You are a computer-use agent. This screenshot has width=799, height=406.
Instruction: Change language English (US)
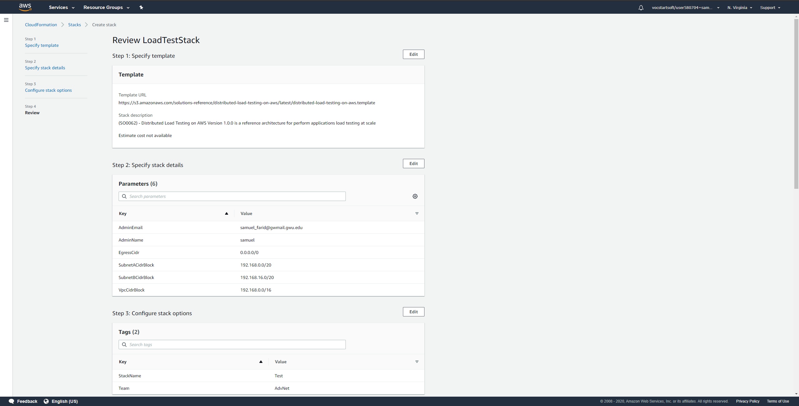point(65,401)
